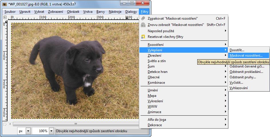Choose Doostřit... filter
Screen dimensions: 270x137
[249, 50]
